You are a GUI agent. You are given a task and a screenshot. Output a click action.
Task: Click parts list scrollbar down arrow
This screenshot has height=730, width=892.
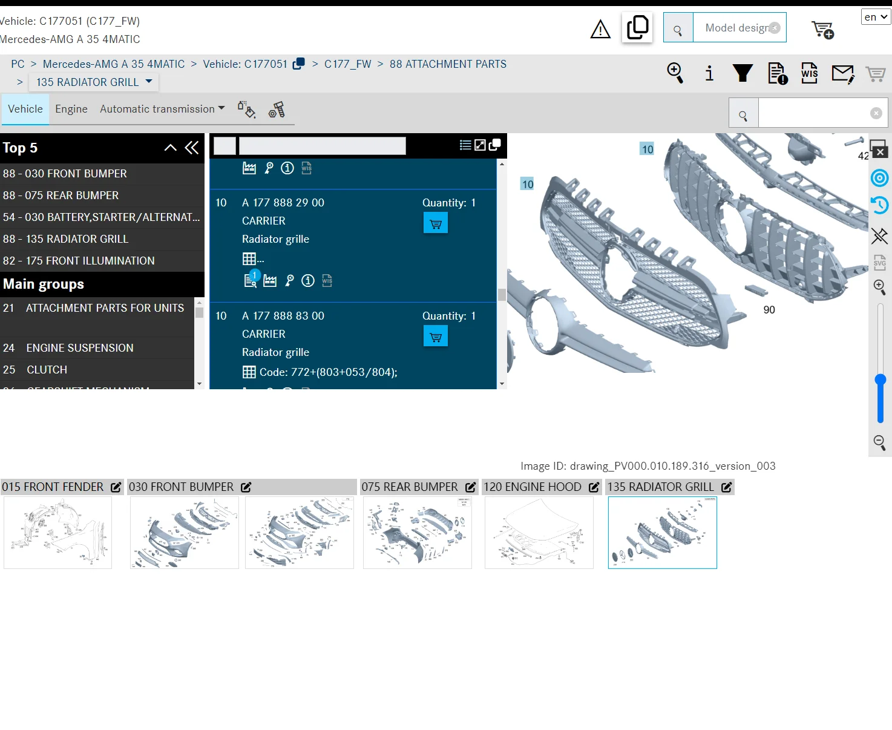(x=502, y=384)
